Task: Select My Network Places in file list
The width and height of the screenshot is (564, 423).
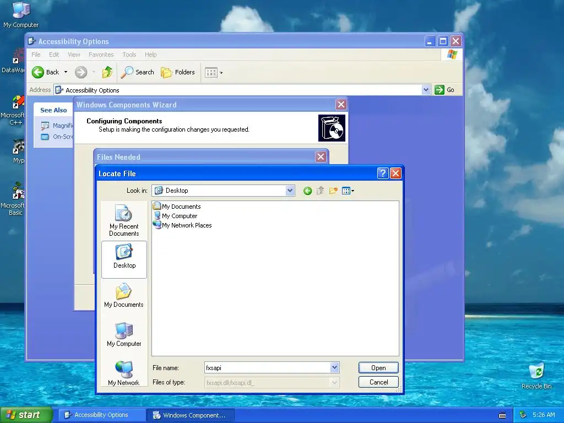Action: point(182,225)
